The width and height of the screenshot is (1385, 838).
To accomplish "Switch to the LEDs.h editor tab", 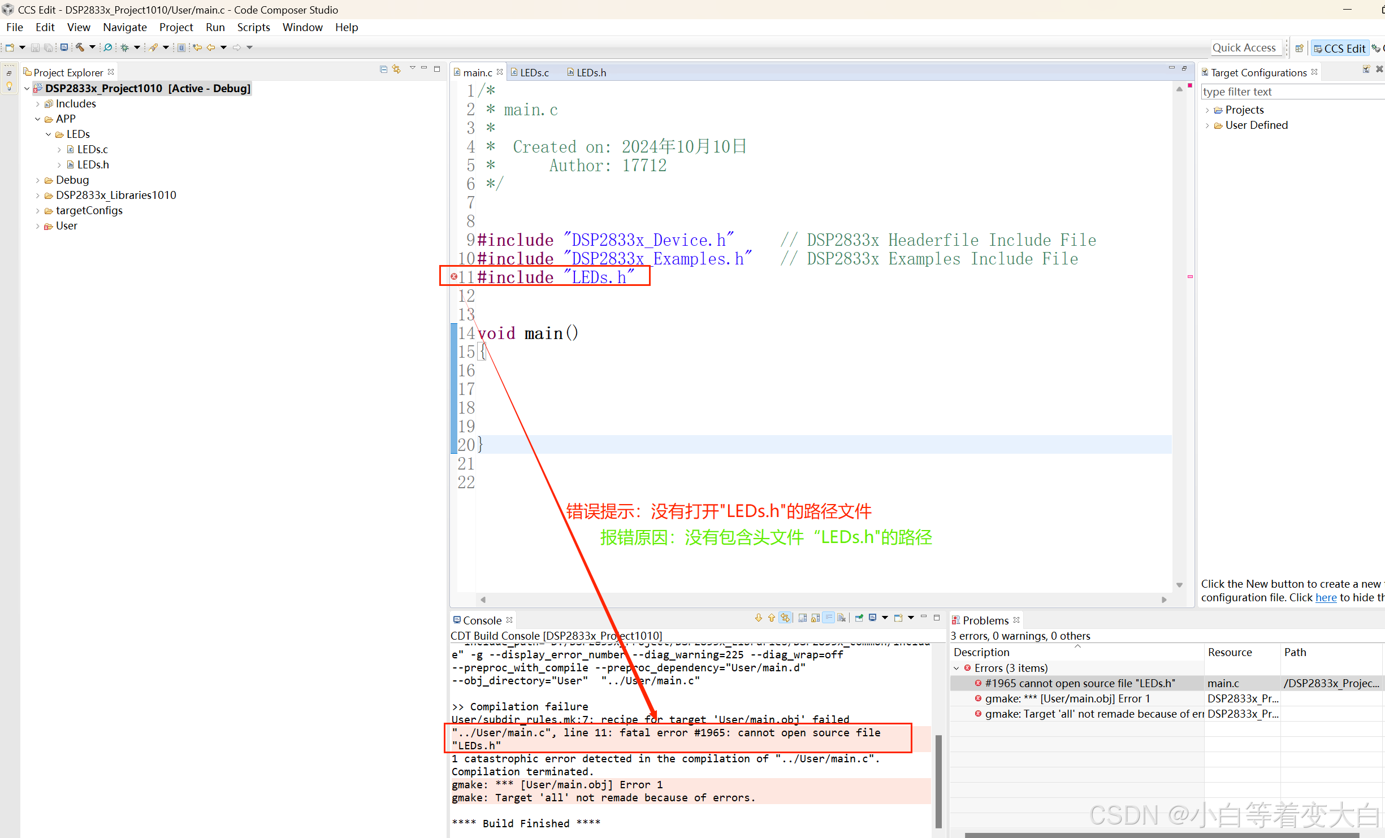I will 591,72.
